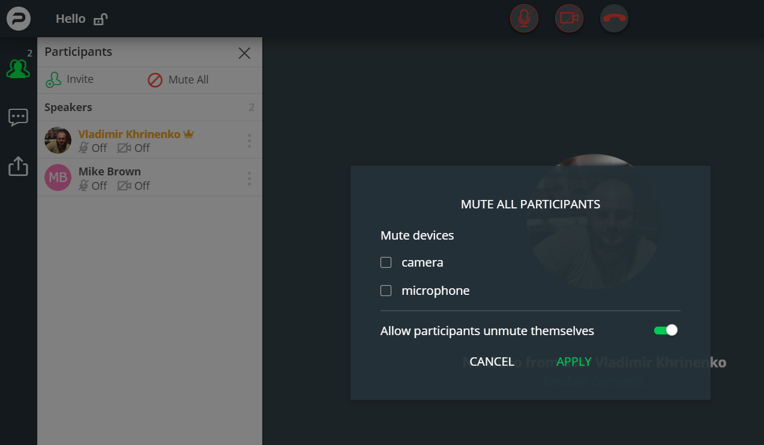Click Mike Brown's microphone Off icon
Viewport: 764px width, 445px height.
coord(83,186)
